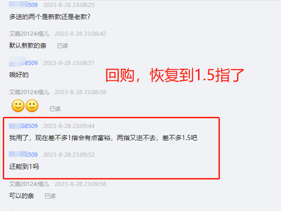
Task: Open 艾嘉20124:惜儿 sender name at 23:09:58
Action: click(29, 184)
